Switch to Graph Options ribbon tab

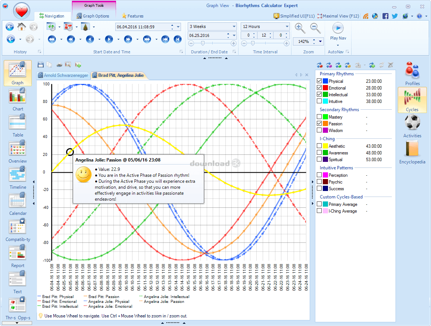[x=93, y=16]
